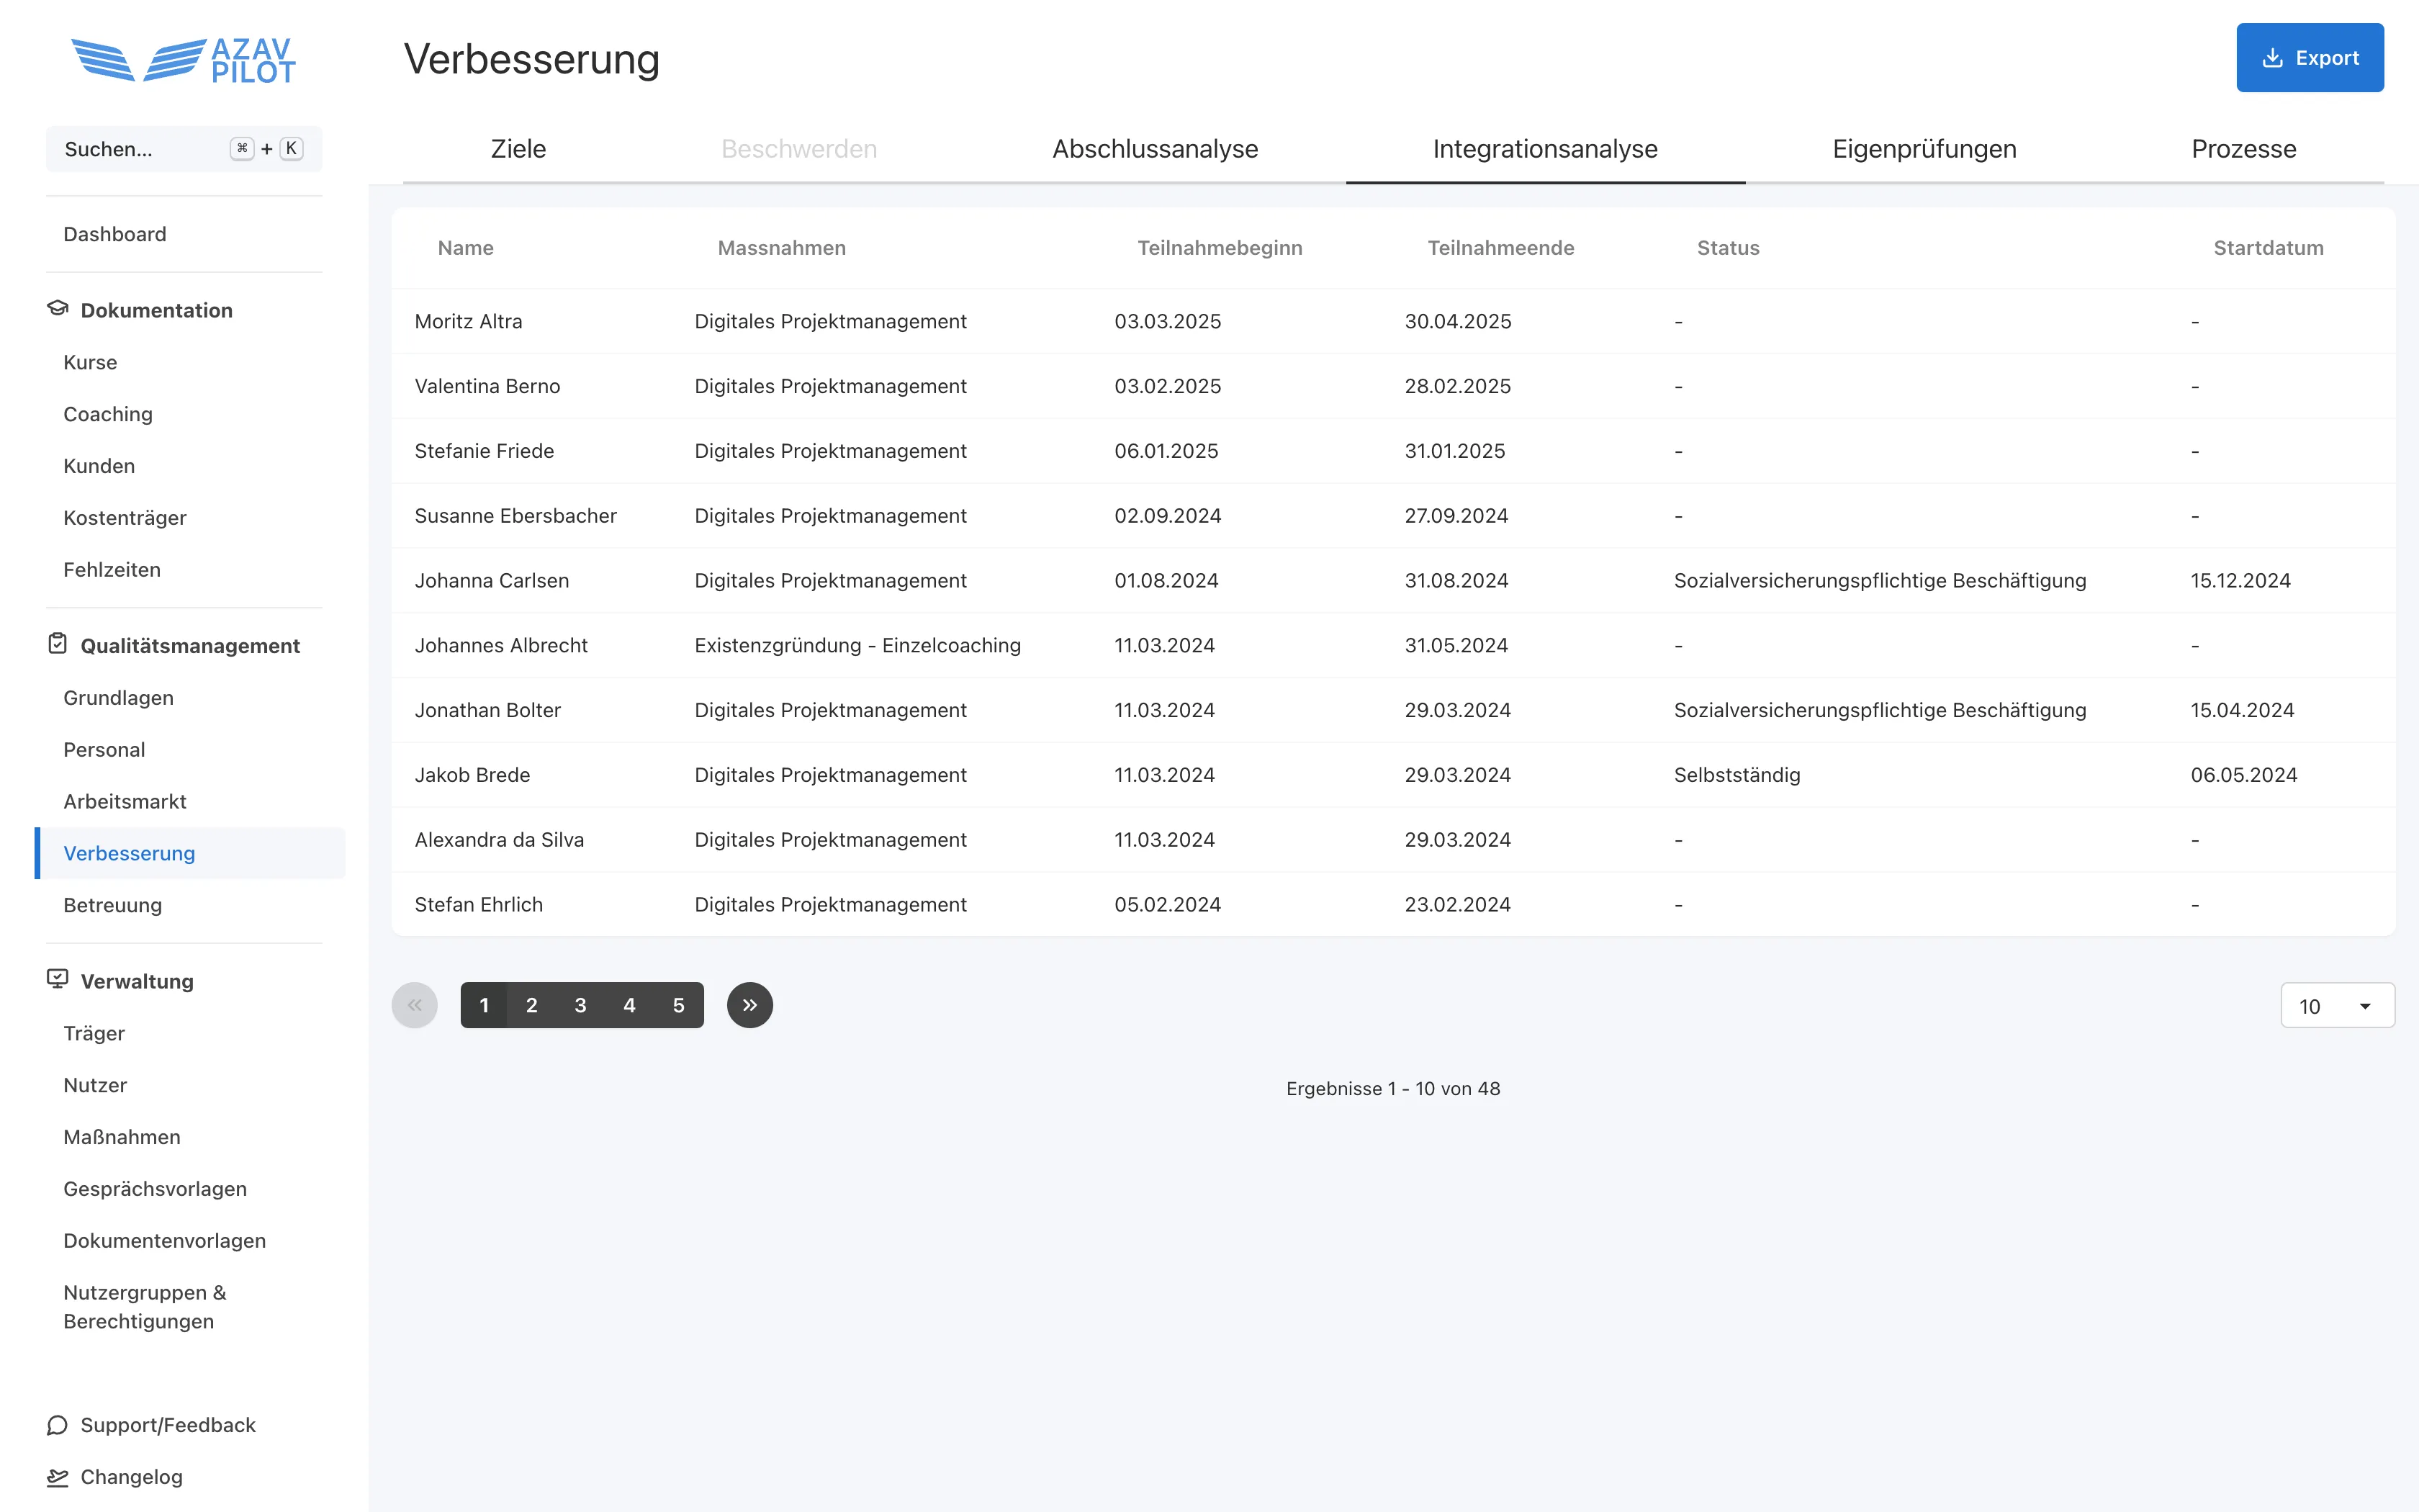The width and height of the screenshot is (2419, 1512).
Task: Sort by the Teilnahmebeginn column header
Action: (1220, 248)
